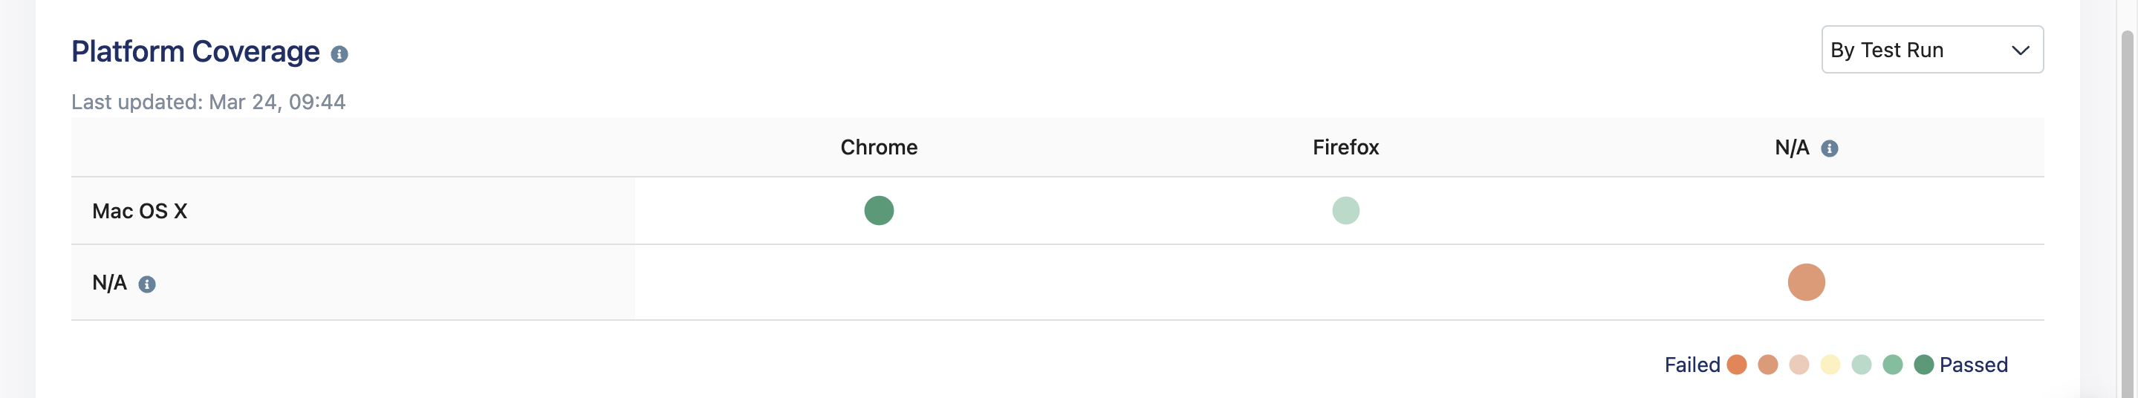
Task: Click the Last updated timestamp text
Action: coord(208,102)
